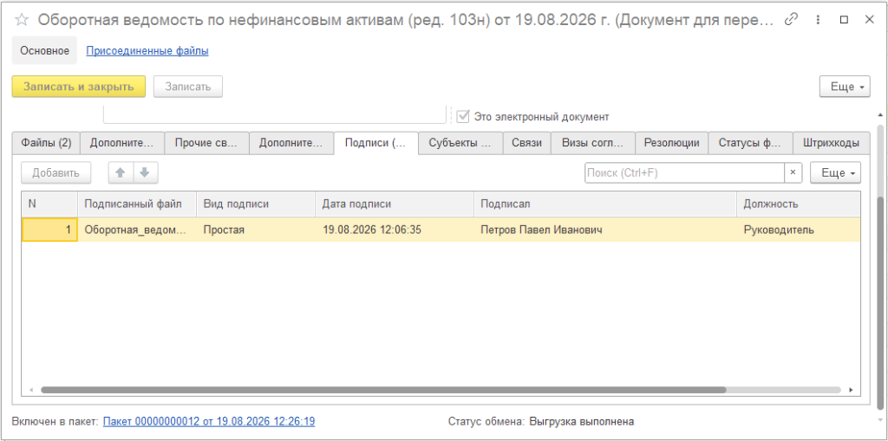Open the 'Связи' tab
888x441 pixels.
[x=527, y=143]
